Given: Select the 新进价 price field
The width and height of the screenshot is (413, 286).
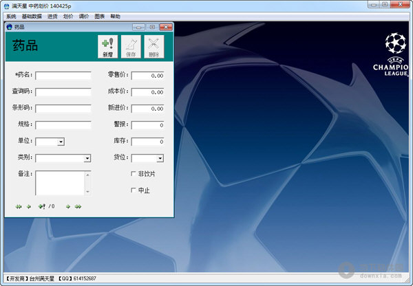Looking at the screenshot, I should click(147, 109).
